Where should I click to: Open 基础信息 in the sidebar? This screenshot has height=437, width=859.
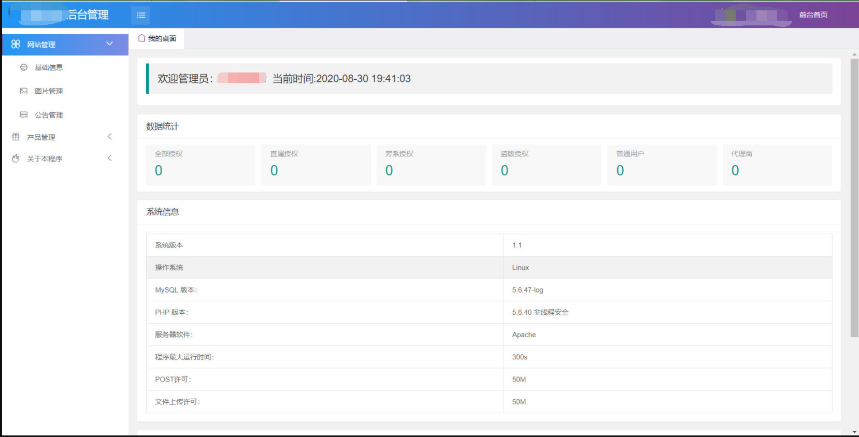(x=49, y=67)
